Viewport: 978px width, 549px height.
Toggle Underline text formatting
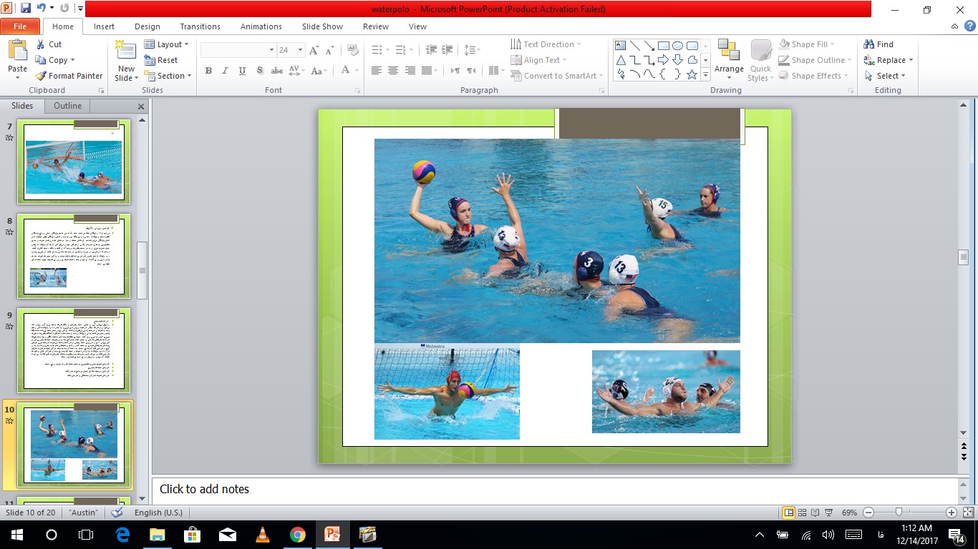tap(242, 71)
